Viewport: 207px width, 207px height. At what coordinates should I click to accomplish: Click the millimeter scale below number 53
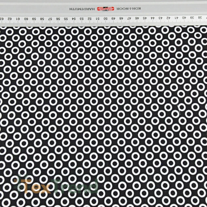[x=82, y=24]
